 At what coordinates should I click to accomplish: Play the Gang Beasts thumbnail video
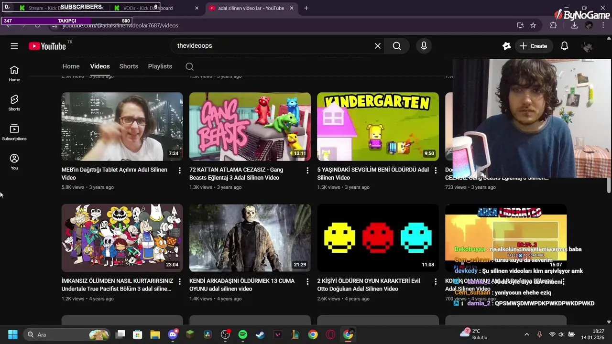(x=250, y=127)
